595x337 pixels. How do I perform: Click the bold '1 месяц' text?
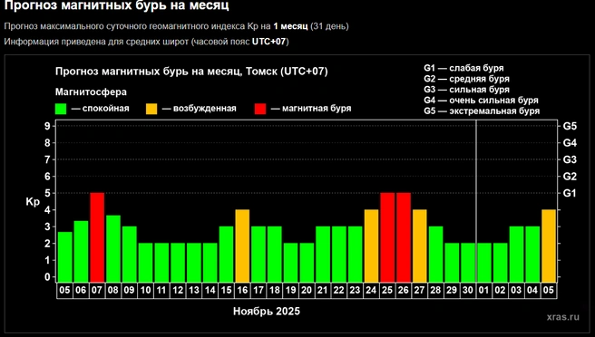290,26
